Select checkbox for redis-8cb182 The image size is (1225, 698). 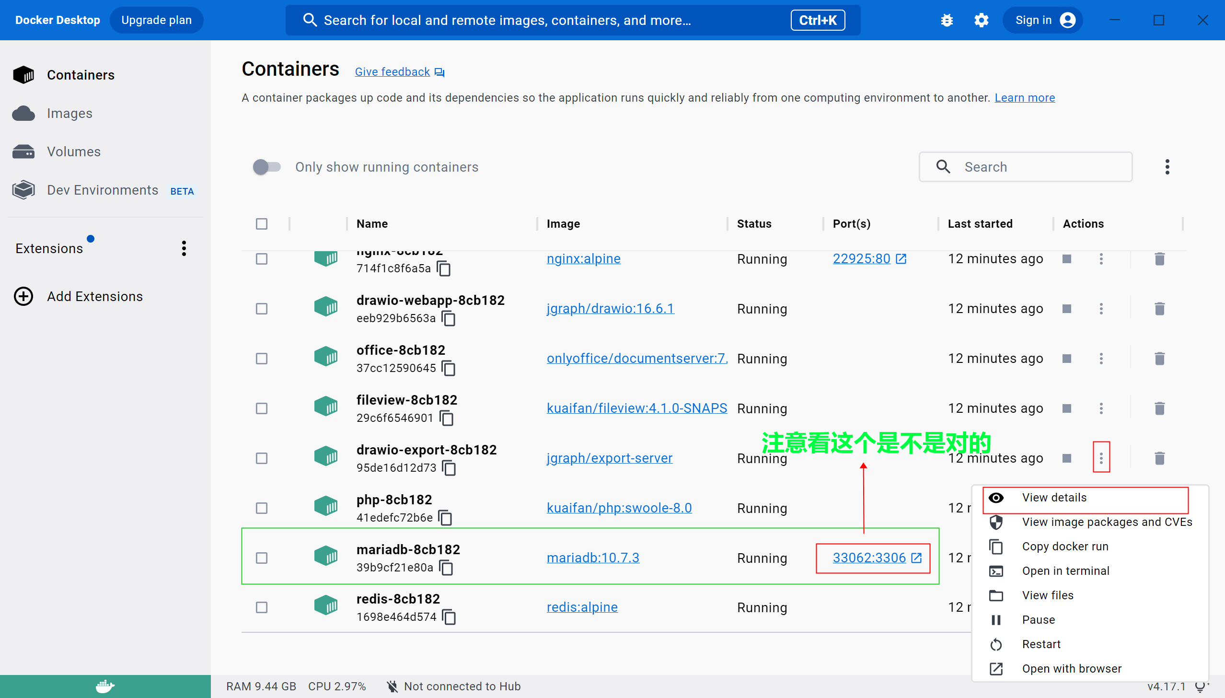point(262,607)
